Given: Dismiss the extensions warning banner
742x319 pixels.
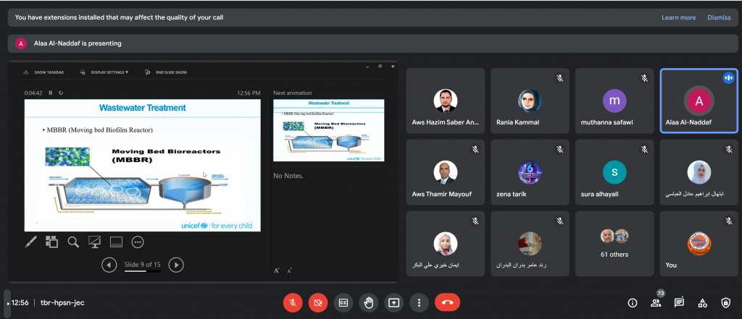Looking at the screenshot, I should (x=719, y=17).
